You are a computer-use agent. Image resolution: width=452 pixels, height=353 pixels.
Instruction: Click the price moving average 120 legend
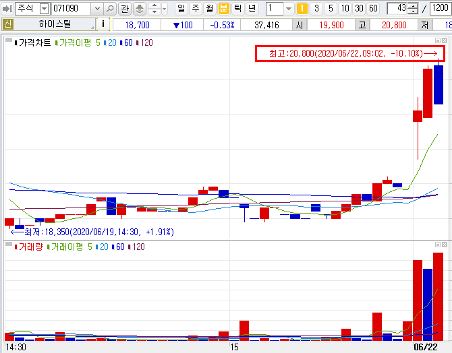[x=144, y=43]
